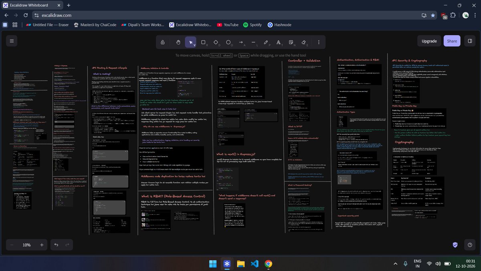Open the Spotify bookmark
The width and height of the screenshot is (481, 271).
253,24
